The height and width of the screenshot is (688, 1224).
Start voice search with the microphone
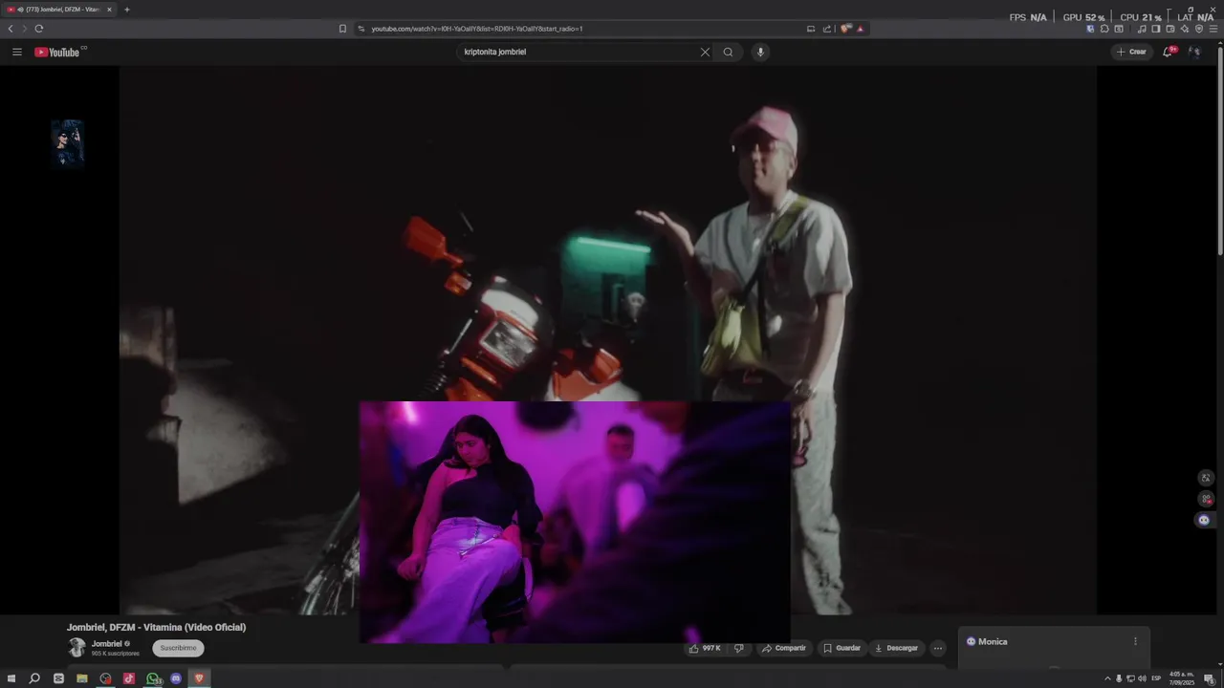click(760, 52)
